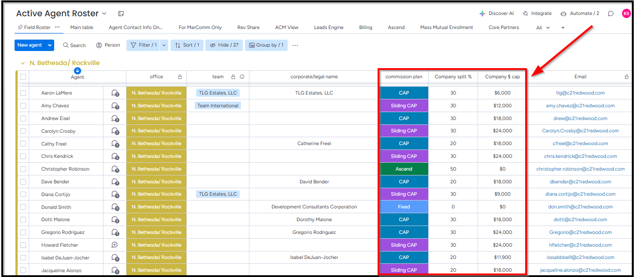Open Group by / 1 menu
The width and height of the screenshot is (634, 277).
click(x=266, y=45)
